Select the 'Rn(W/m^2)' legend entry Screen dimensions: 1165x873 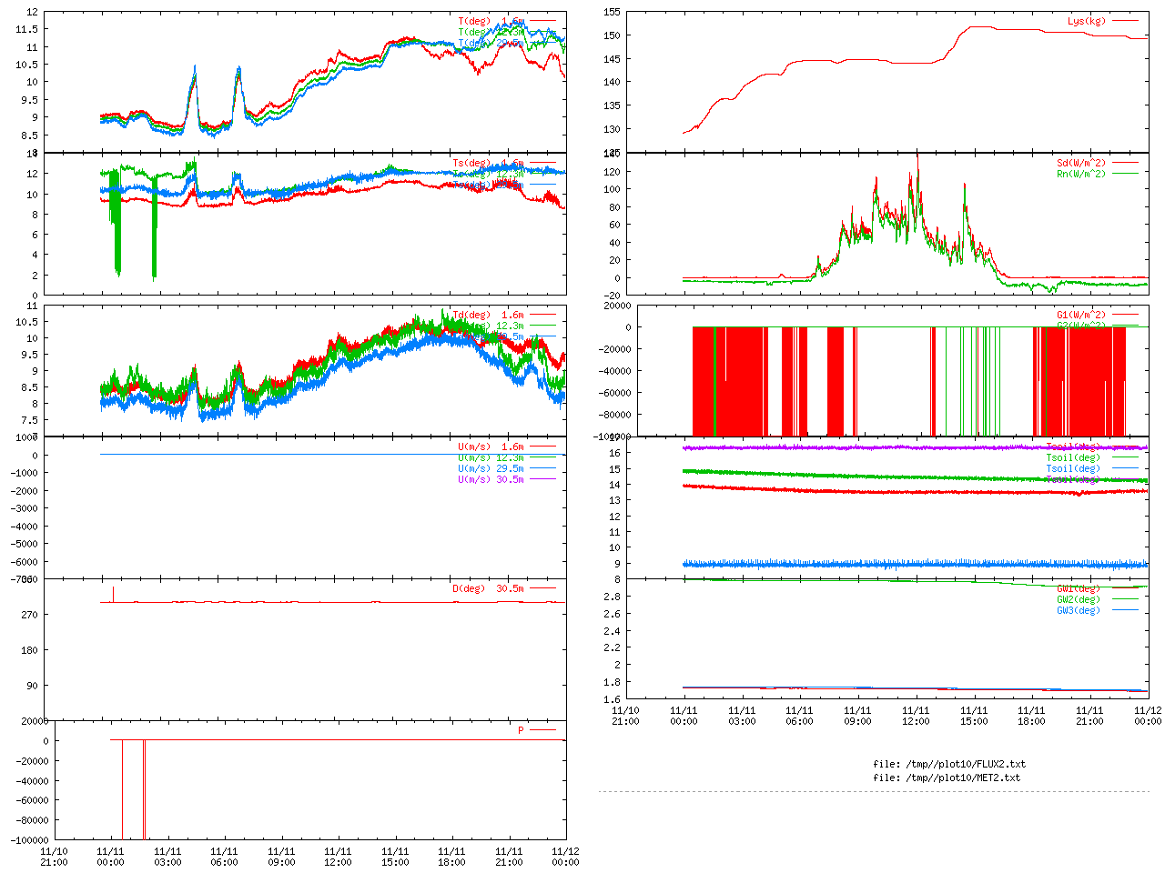click(x=1081, y=174)
